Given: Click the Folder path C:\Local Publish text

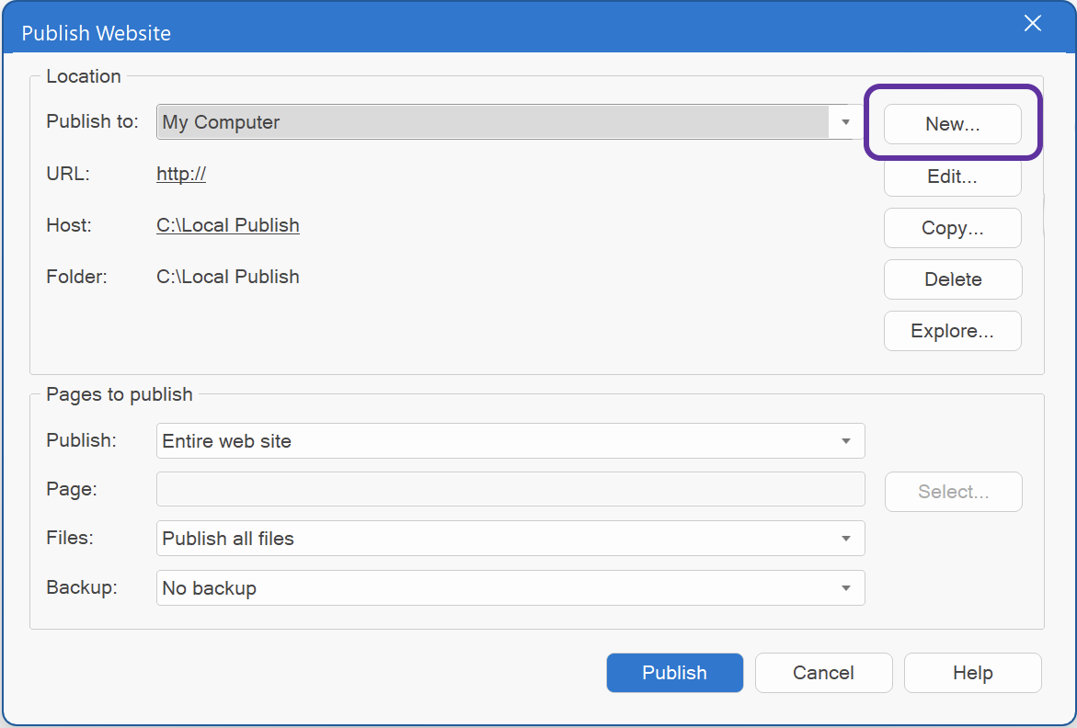Looking at the screenshot, I should (228, 277).
